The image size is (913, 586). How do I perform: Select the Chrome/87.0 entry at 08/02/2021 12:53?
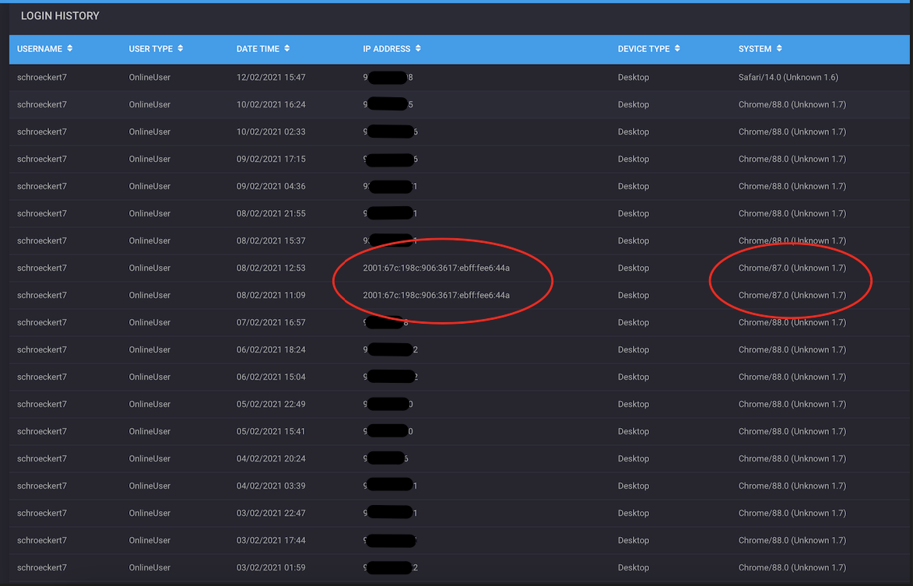792,268
